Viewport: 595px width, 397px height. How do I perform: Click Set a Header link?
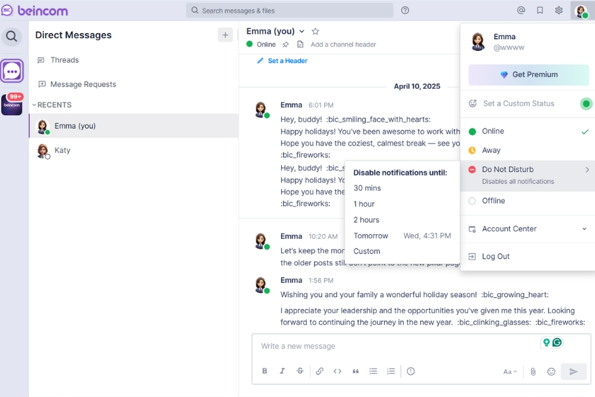coord(282,61)
